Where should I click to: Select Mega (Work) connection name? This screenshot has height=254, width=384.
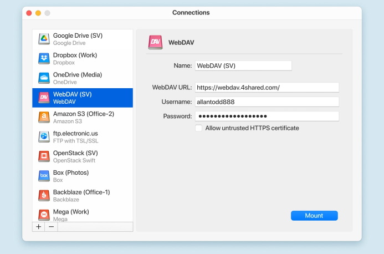pos(71,212)
